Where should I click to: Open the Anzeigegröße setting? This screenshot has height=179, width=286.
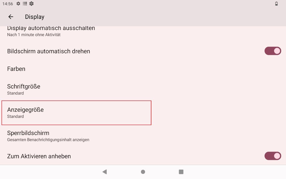(x=25, y=112)
